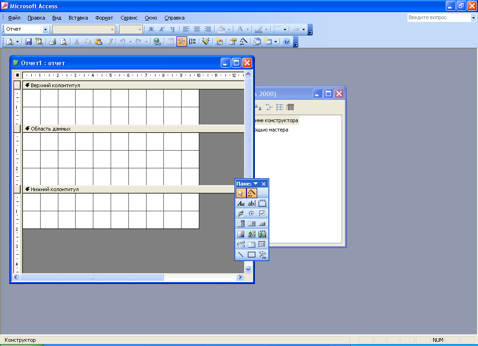Click the Save diskette icon

point(28,42)
